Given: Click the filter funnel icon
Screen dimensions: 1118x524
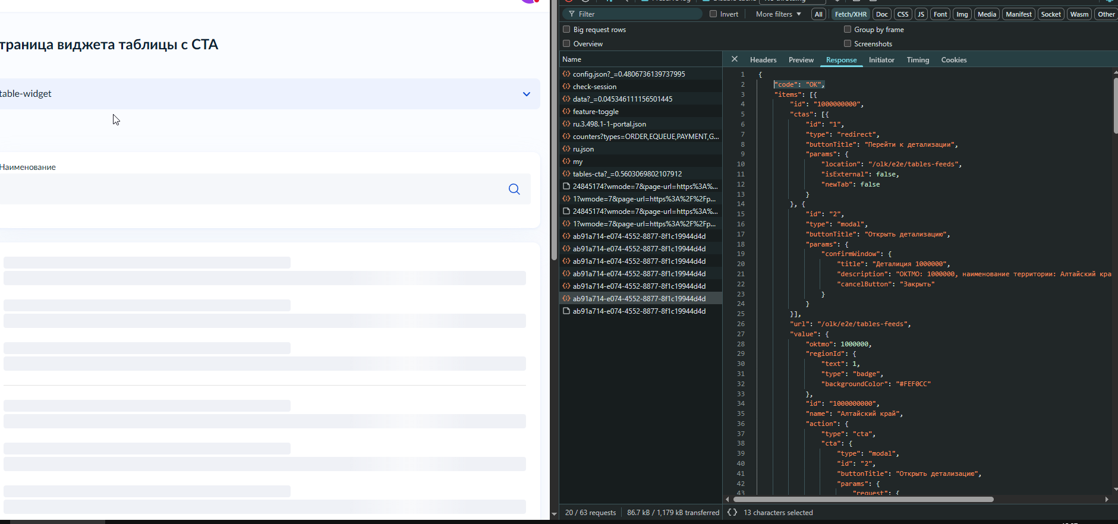Looking at the screenshot, I should [x=571, y=14].
